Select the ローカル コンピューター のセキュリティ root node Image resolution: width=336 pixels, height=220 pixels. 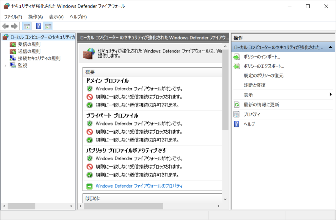point(42,37)
